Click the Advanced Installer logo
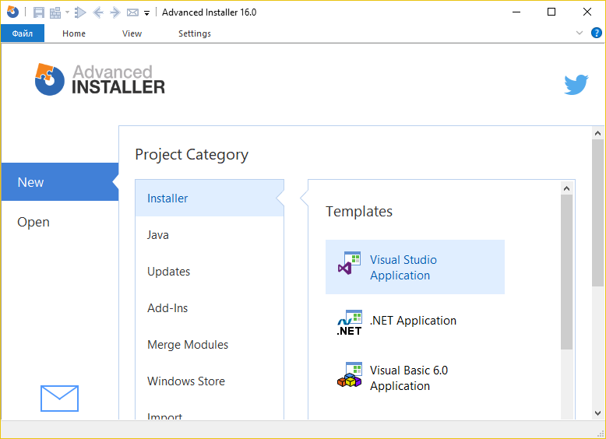Screen dimensions: 606x439 [x=100, y=79]
